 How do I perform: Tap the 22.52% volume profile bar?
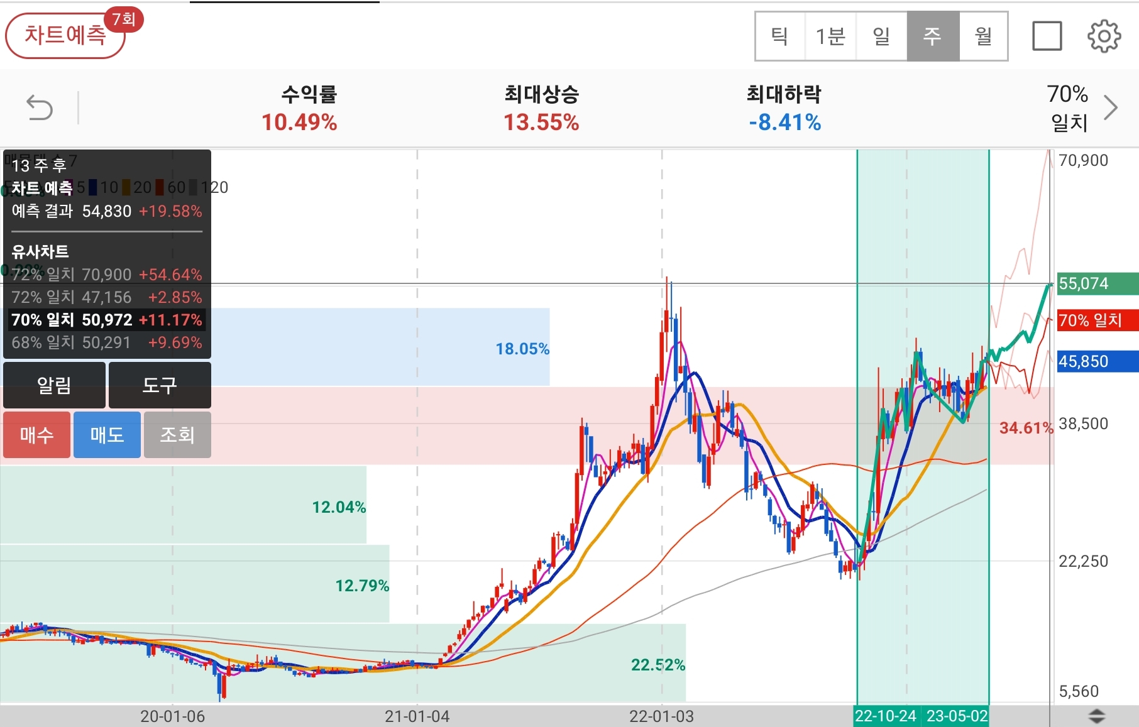(x=343, y=663)
